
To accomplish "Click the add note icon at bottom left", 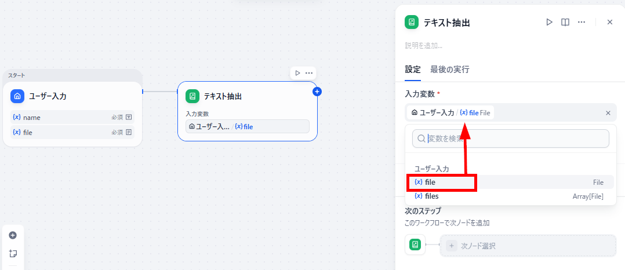I will [x=13, y=253].
